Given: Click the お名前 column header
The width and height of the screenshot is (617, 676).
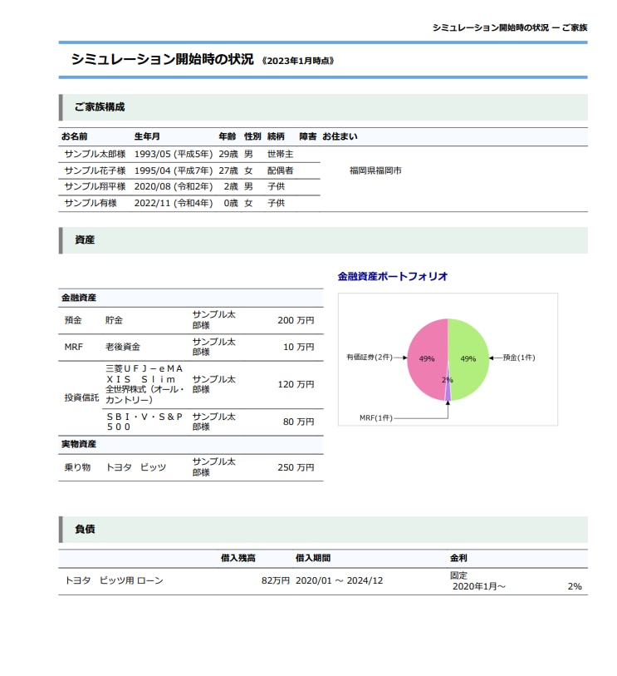Looking at the screenshot, I should click(75, 136).
